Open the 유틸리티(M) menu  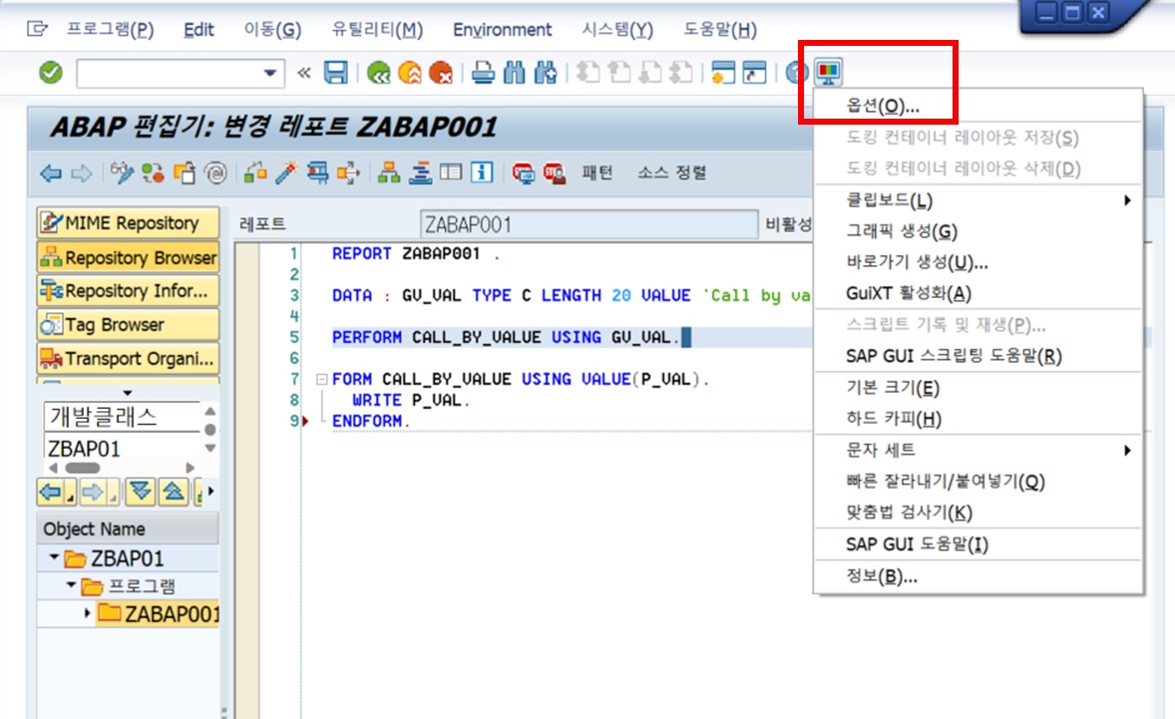pos(377,29)
